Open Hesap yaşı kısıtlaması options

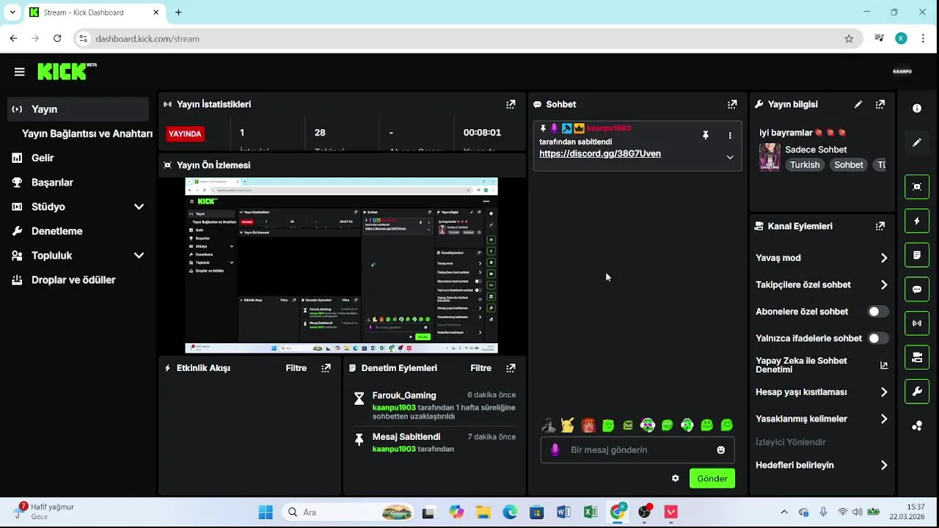tap(822, 392)
